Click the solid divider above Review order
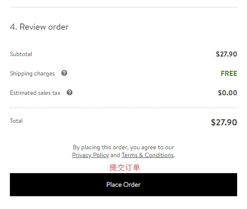 tap(123, 7)
